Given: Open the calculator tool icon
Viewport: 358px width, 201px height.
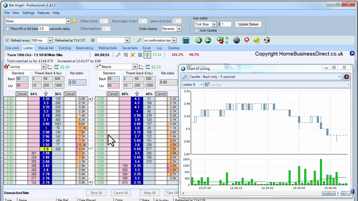Looking at the screenshot, I should (186, 40).
